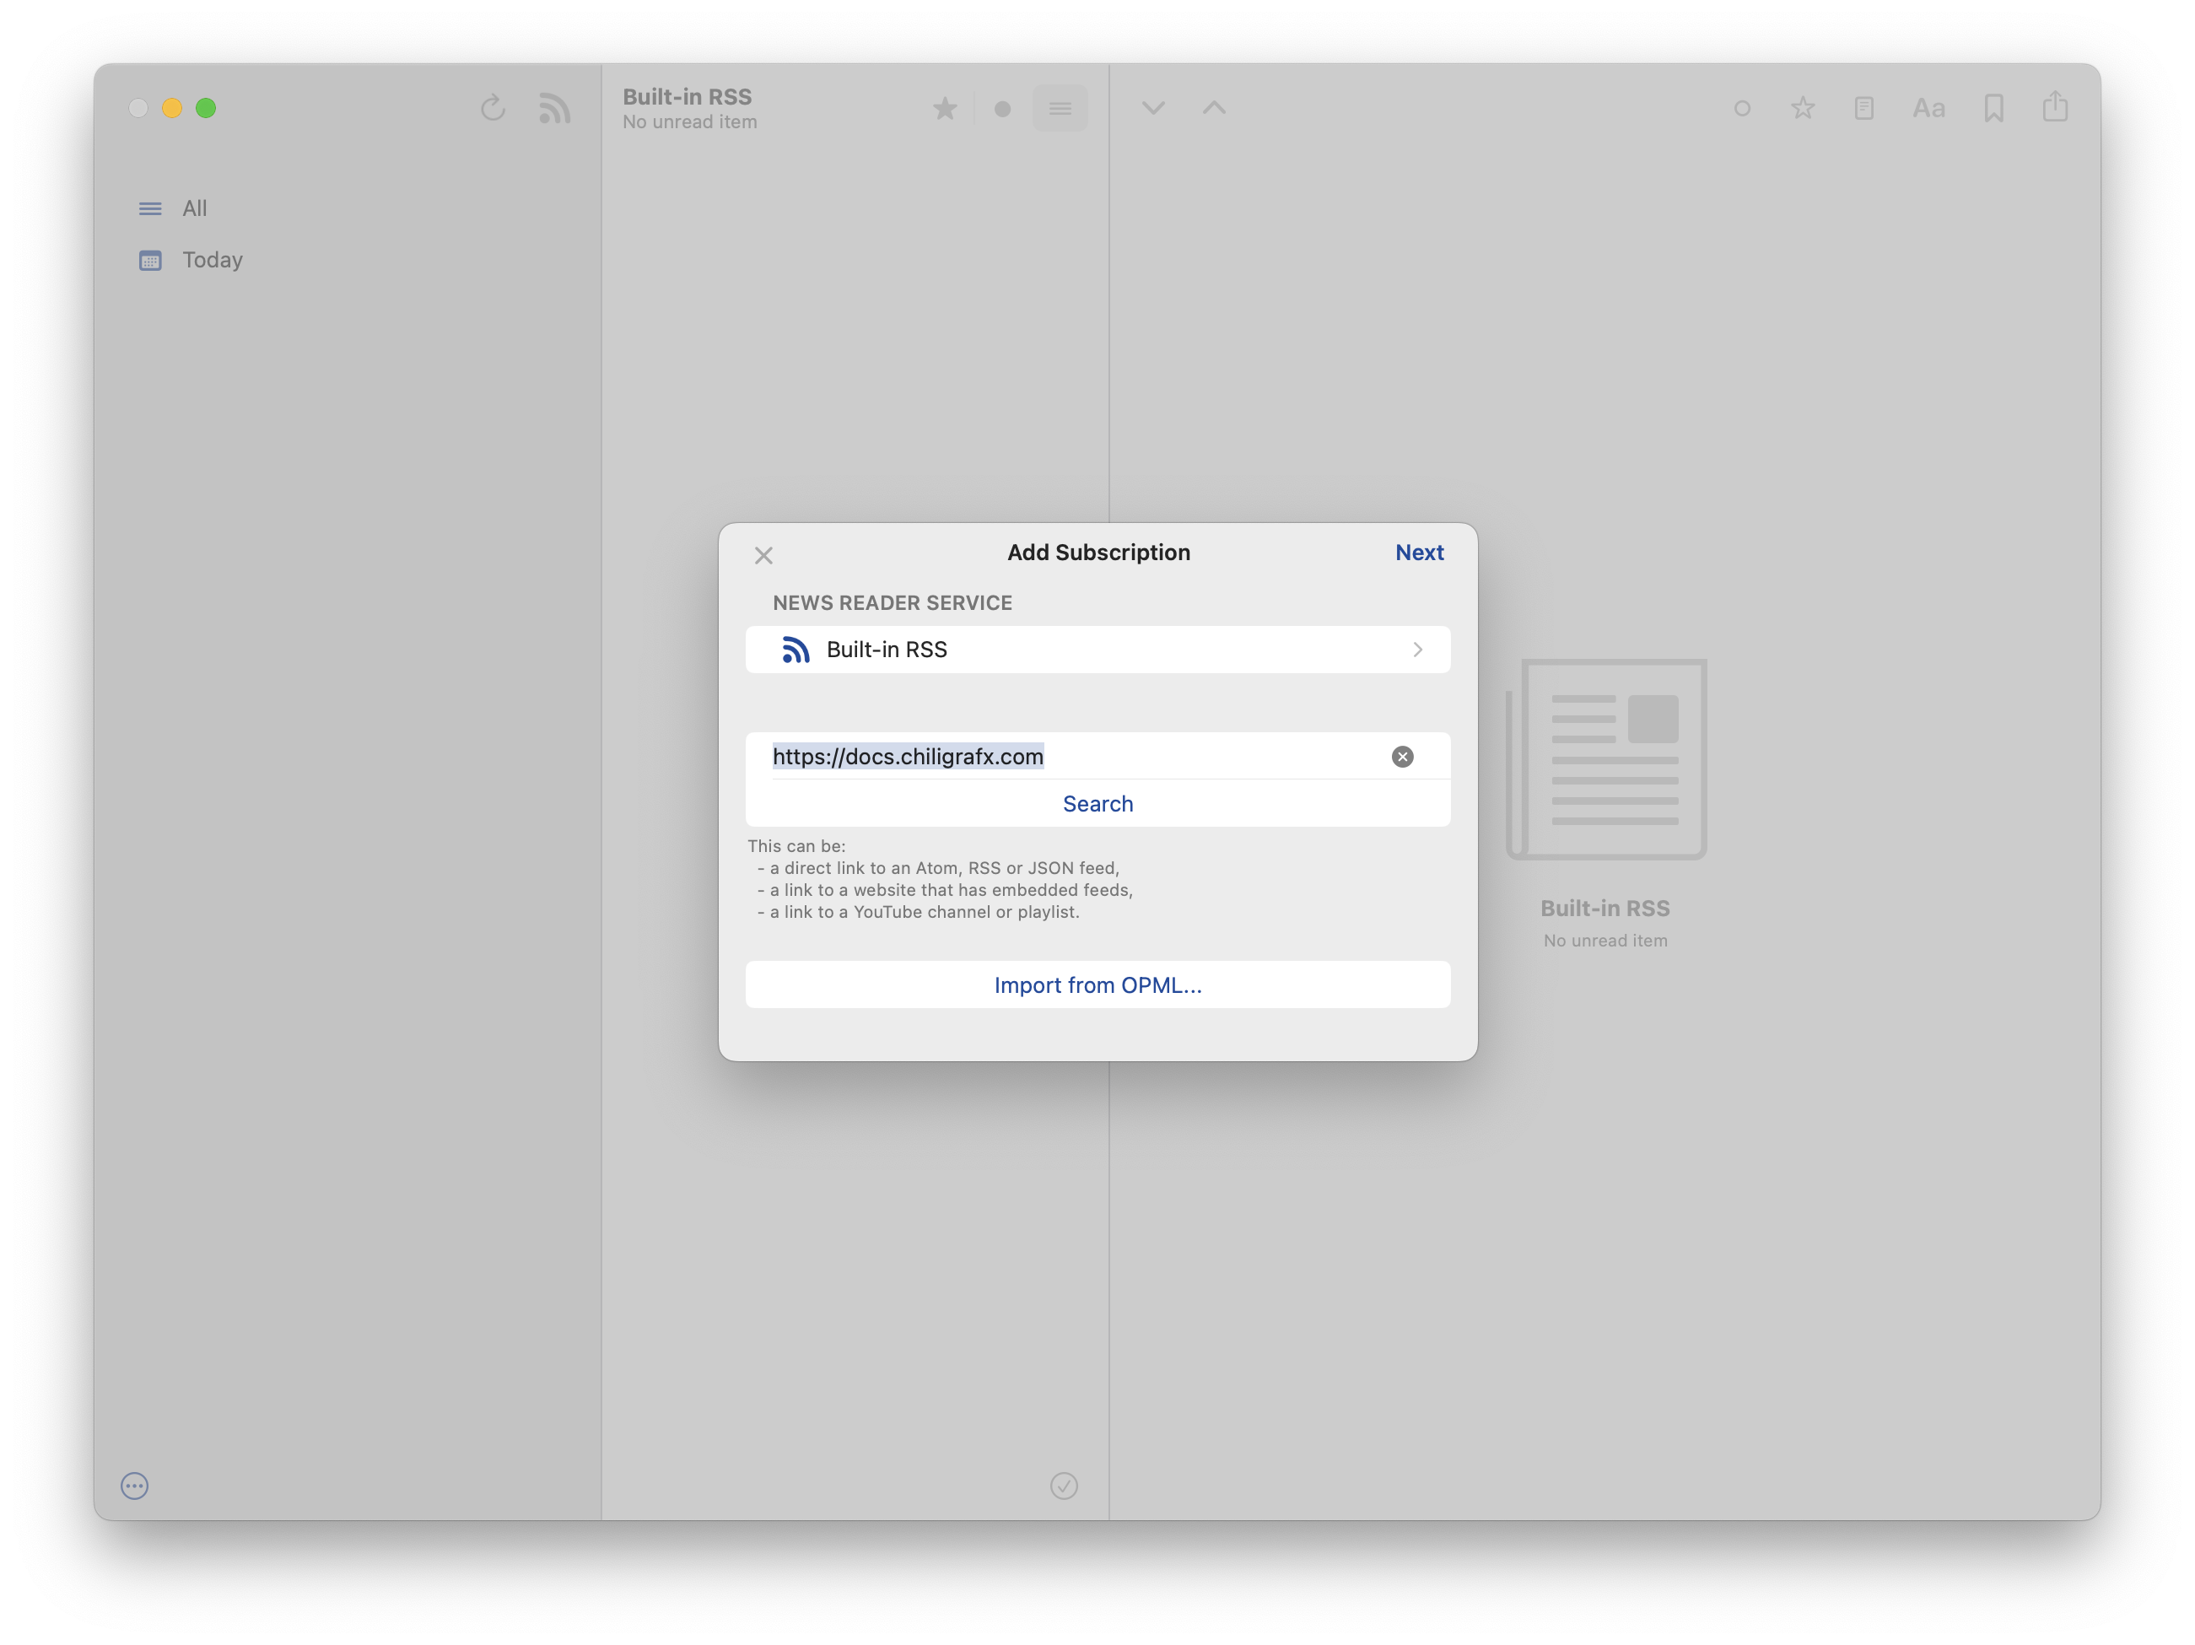Open the Aa text appearance options
Image resolution: width=2195 pixels, height=1645 pixels.
pyautogui.click(x=1928, y=108)
